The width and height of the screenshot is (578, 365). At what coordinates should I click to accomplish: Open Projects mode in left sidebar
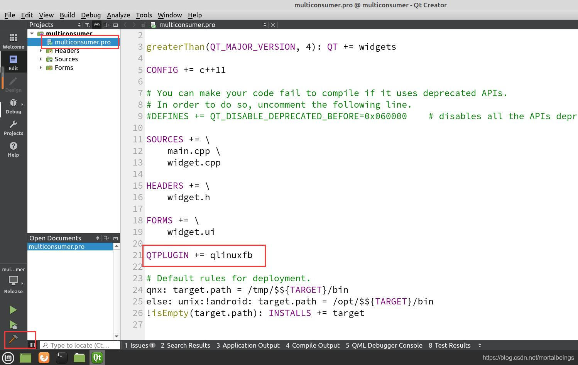pyautogui.click(x=13, y=127)
